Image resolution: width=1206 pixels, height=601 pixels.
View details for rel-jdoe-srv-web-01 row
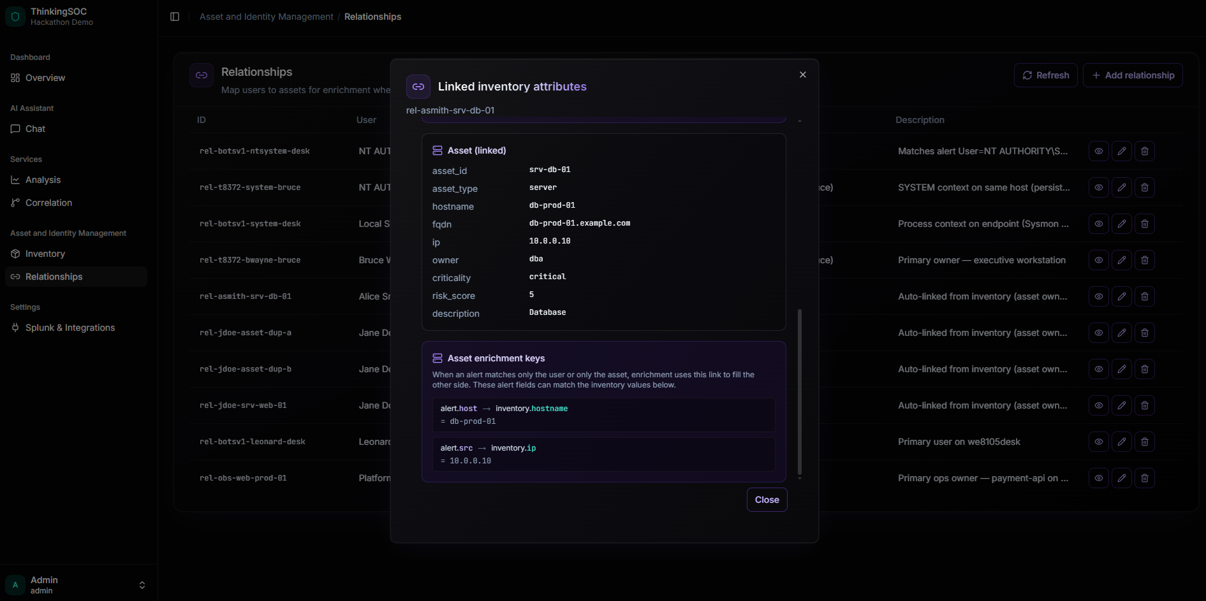pos(1099,405)
